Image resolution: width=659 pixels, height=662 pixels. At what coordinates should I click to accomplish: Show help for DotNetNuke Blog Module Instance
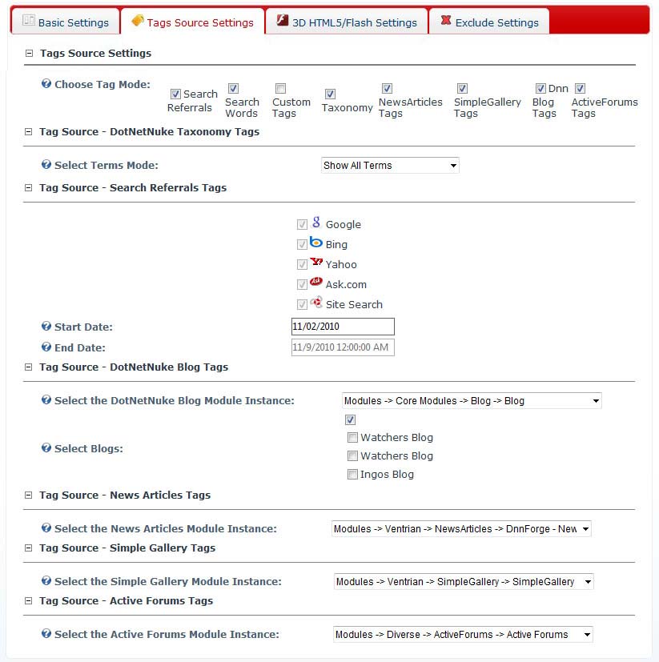pyautogui.click(x=46, y=399)
